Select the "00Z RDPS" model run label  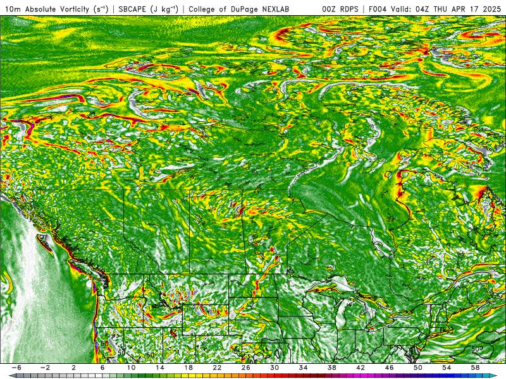click(x=340, y=9)
